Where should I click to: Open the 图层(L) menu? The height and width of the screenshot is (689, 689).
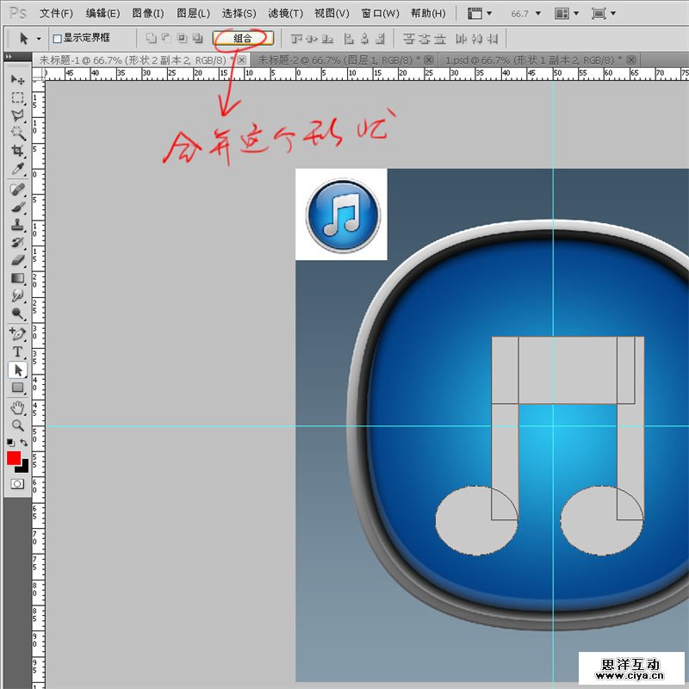pos(193,14)
